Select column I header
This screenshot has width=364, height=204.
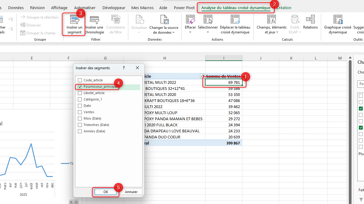coord(224,58)
